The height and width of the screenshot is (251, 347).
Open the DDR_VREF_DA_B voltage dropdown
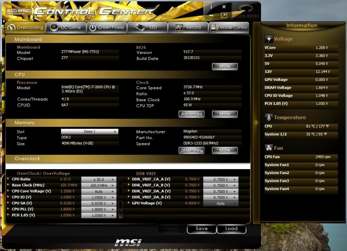tap(221, 197)
